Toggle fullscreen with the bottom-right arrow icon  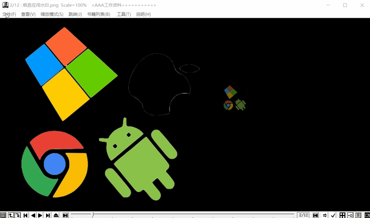[367, 215]
